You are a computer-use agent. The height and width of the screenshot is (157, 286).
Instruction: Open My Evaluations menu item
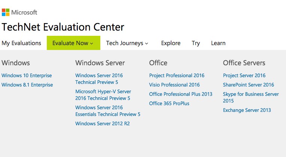tap(21, 43)
